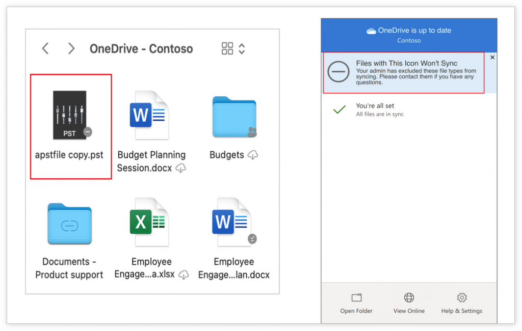Screen dimensions: 522x331
Task: Open the Budgets shared folder icon
Action: pos(233,117)
